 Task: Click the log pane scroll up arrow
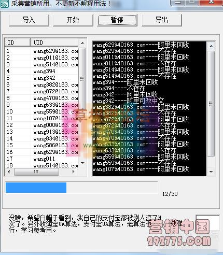[211, 46]
